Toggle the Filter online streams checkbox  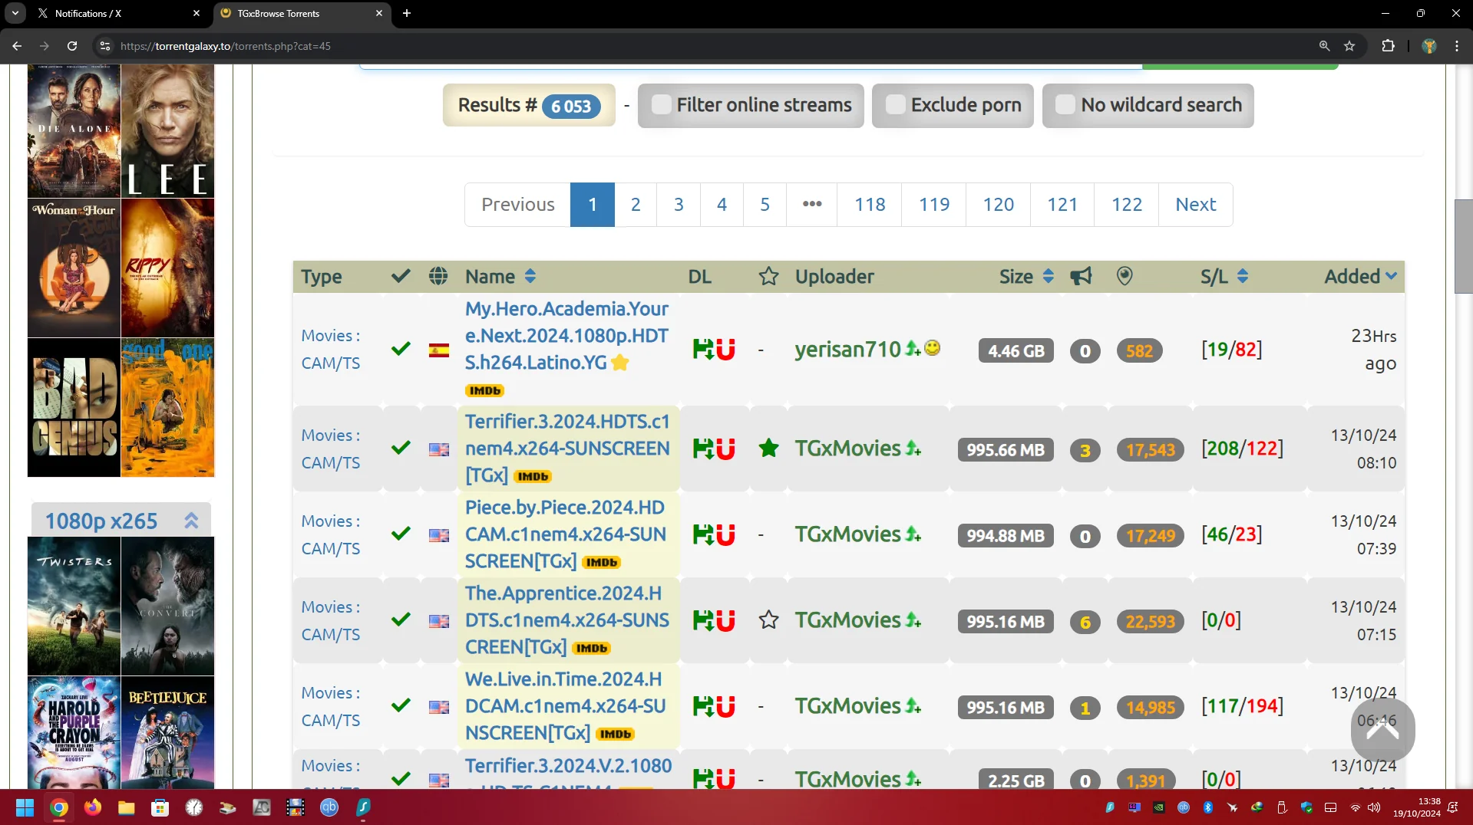661,105
